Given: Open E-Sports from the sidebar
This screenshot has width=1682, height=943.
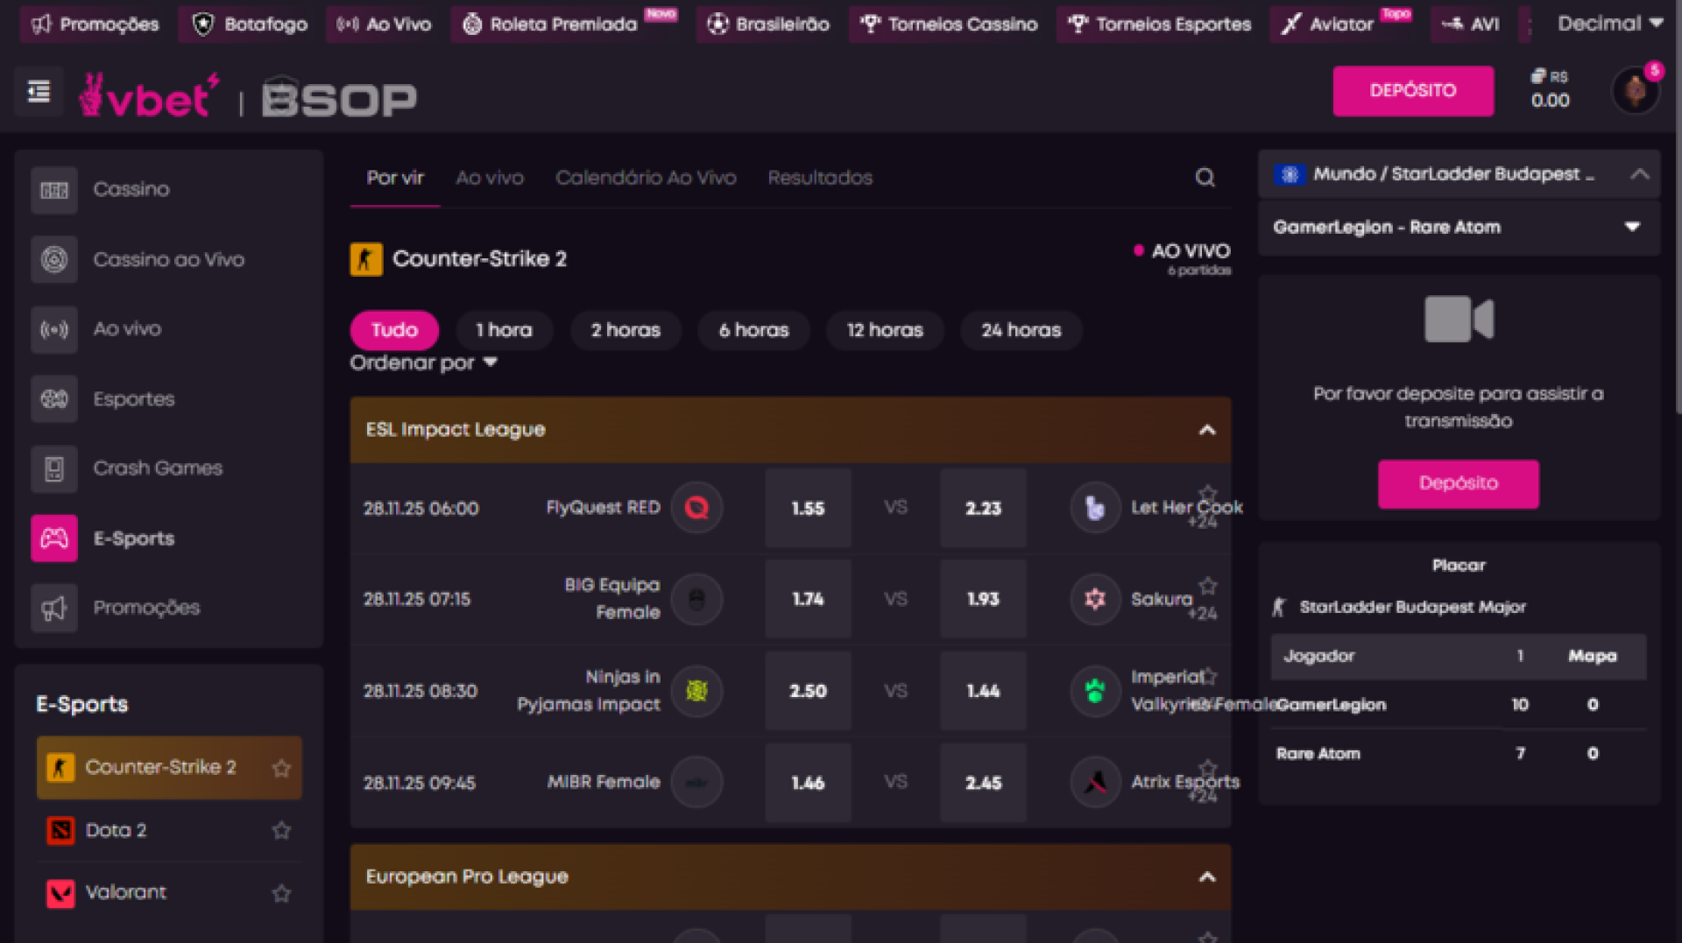Looking at the screenshot, I should click(133, 538).
